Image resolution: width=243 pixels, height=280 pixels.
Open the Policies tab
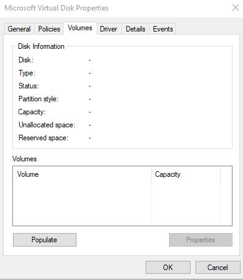pos(49,29)
